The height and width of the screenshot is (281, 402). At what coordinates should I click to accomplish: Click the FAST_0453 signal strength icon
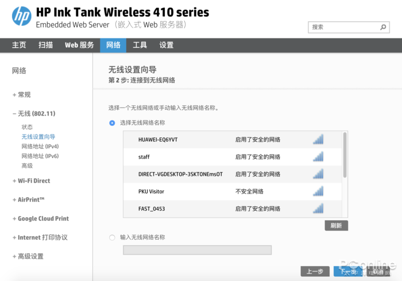pos(318,209)
